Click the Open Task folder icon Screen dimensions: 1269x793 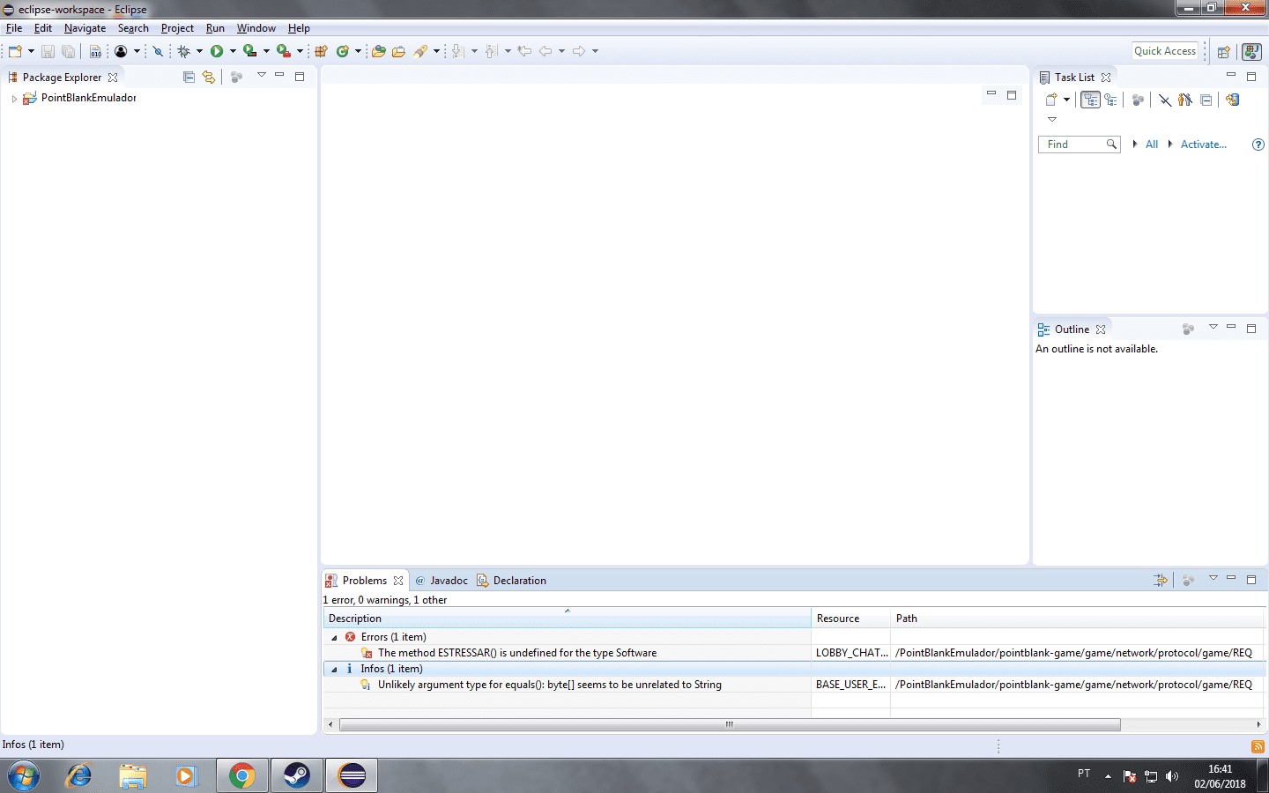(x=398, y=51)
